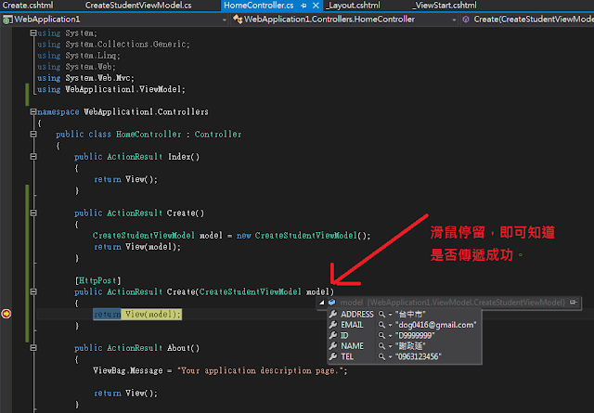Image resolution: width=594 pixels, height=413 pixels.
Task: Collapse the Index() method outline
Action: pos(33,157)
